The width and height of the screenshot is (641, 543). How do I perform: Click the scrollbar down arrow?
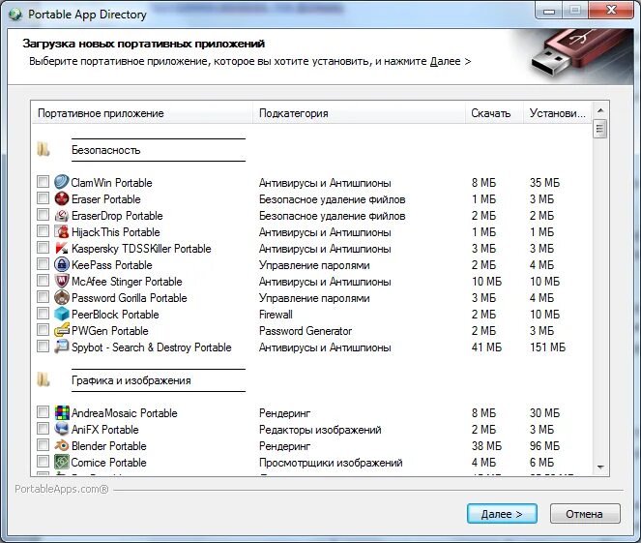pyautogui.click(x=600, y=467)
